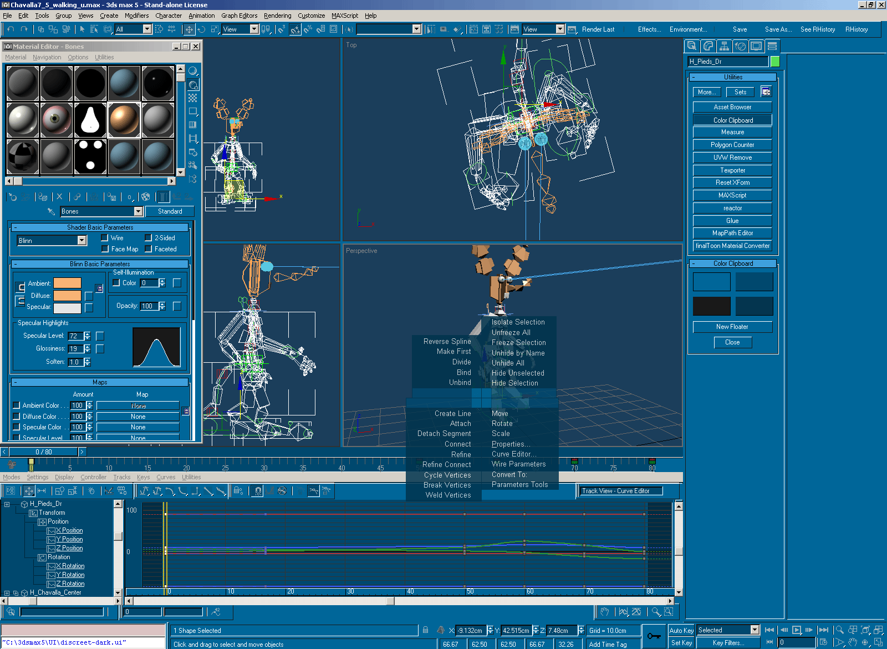887x649 pixels.
Task: Collapse the Color Clipboard rollout
Action: tap(733, 263)
